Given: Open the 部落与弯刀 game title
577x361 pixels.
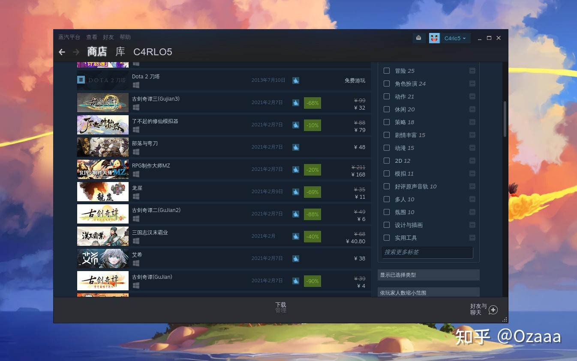Looking at the screenshot, I should click(145, 143).
